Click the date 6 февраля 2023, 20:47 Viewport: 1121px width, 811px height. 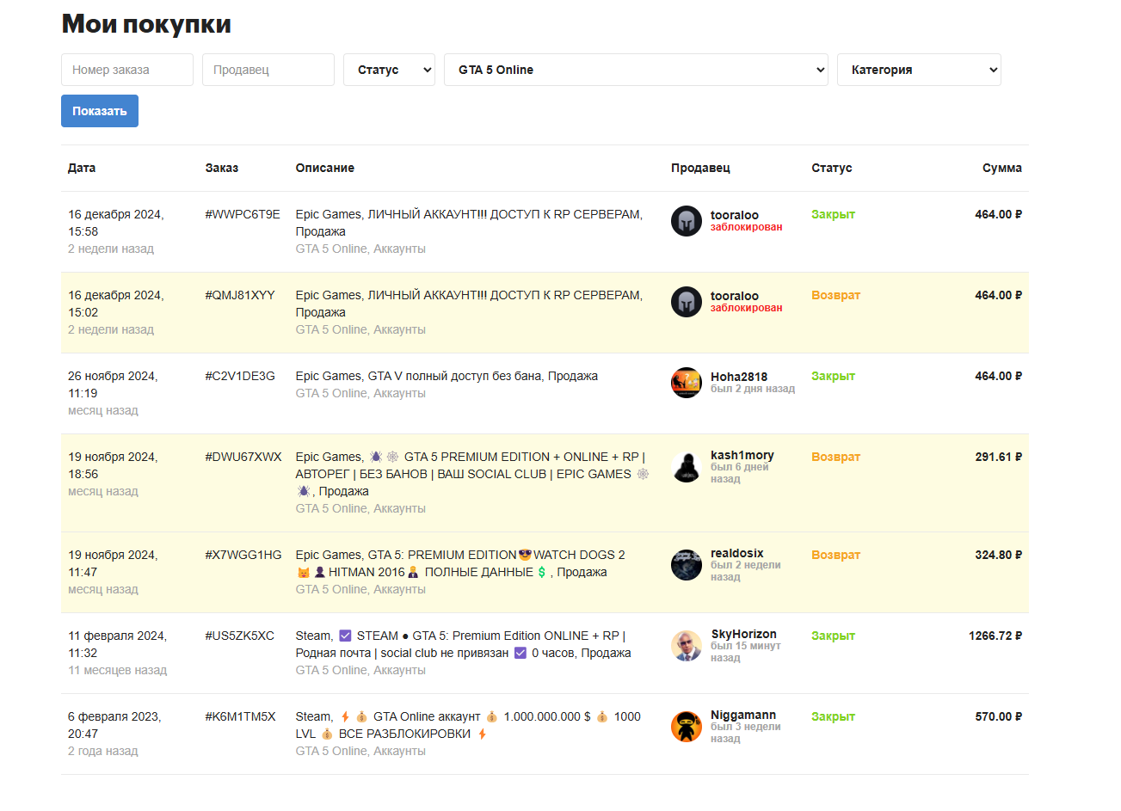click(114, 725)
